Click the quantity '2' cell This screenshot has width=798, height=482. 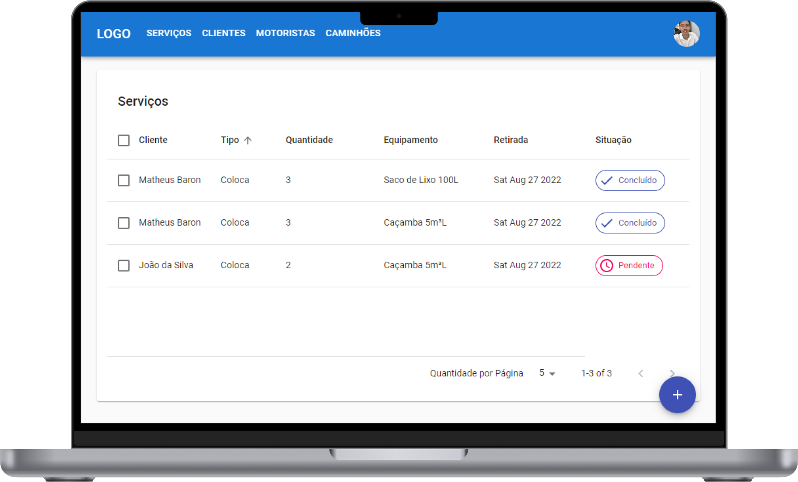coord(288,265)
